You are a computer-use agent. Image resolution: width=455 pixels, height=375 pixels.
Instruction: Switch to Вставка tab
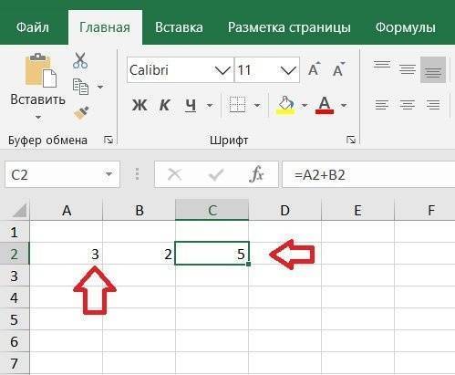click(x=179, y=27)
